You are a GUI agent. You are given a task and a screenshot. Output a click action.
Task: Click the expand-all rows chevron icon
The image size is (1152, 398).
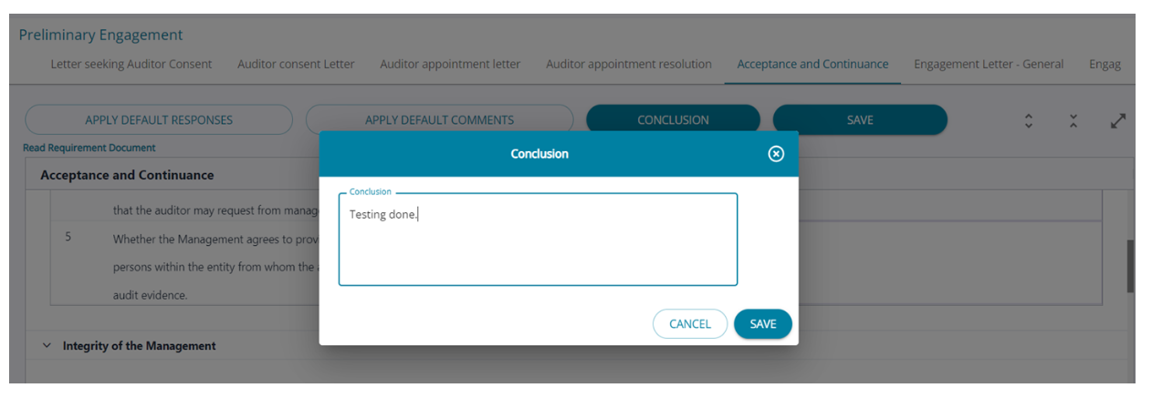[1029, 120]
